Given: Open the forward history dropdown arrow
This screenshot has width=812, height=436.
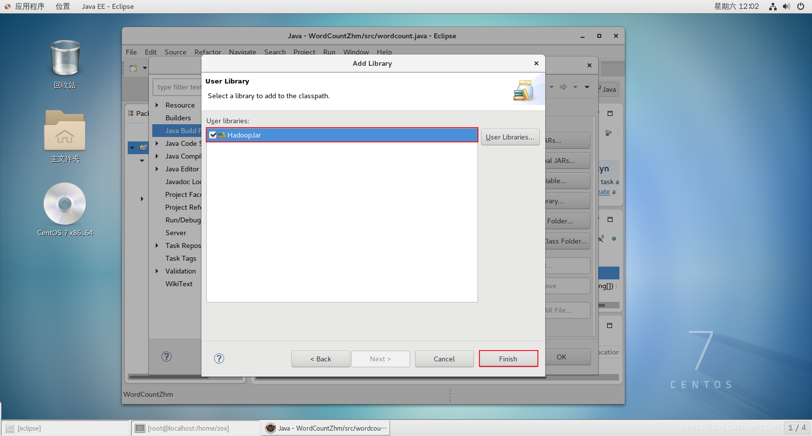Looking at the screenshot, I should click(x=575, y=87).
